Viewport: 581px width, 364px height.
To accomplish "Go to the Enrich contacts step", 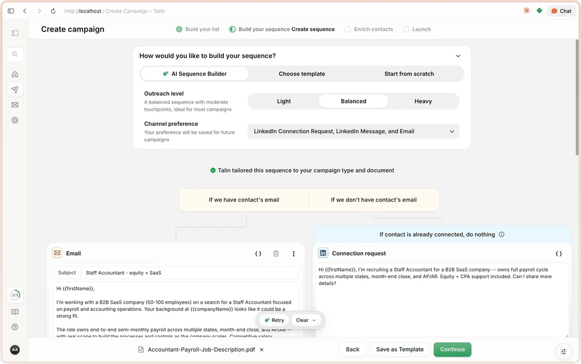I will coord(369,29).
